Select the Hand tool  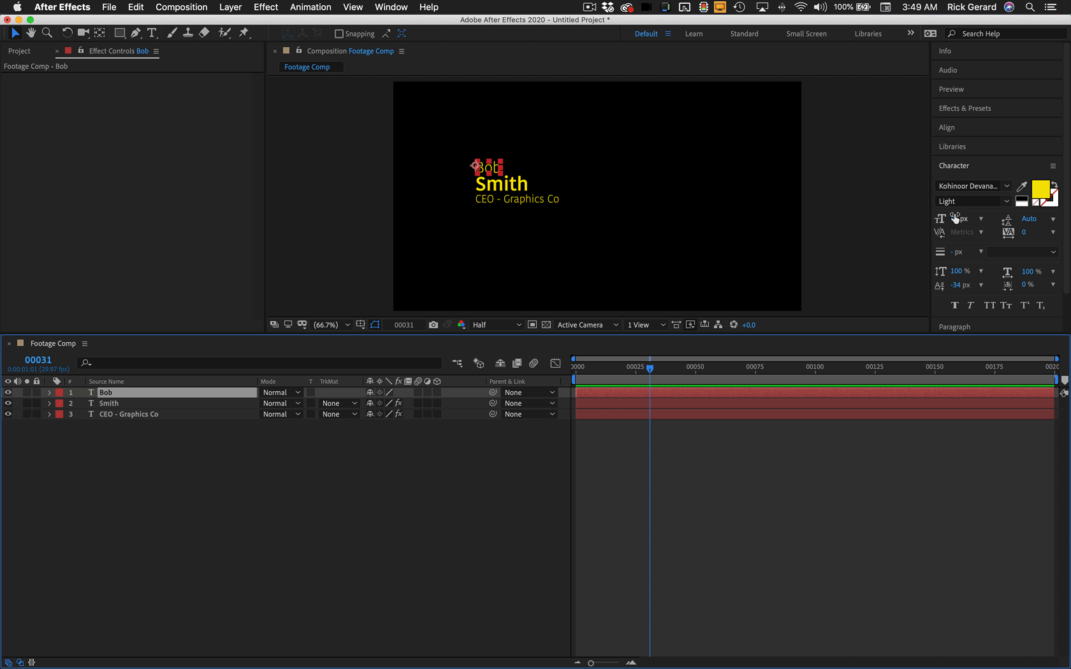tap(31, 32)
